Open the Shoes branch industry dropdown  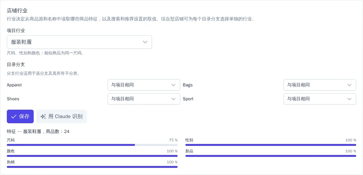tap(144, 99)
